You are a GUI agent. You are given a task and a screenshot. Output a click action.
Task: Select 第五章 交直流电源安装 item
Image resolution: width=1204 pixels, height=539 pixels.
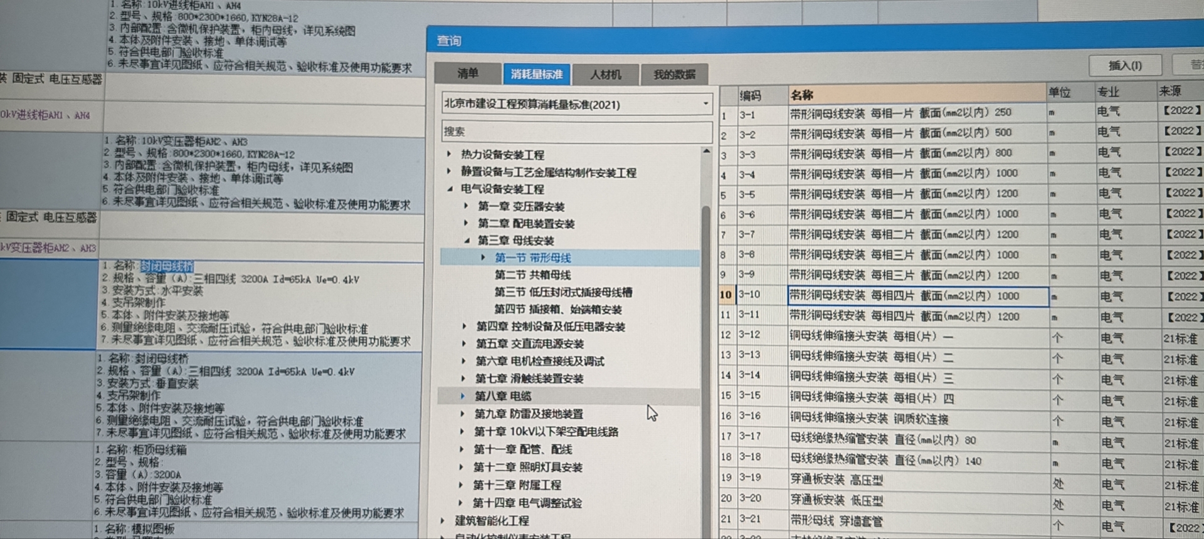pos(530,344)
